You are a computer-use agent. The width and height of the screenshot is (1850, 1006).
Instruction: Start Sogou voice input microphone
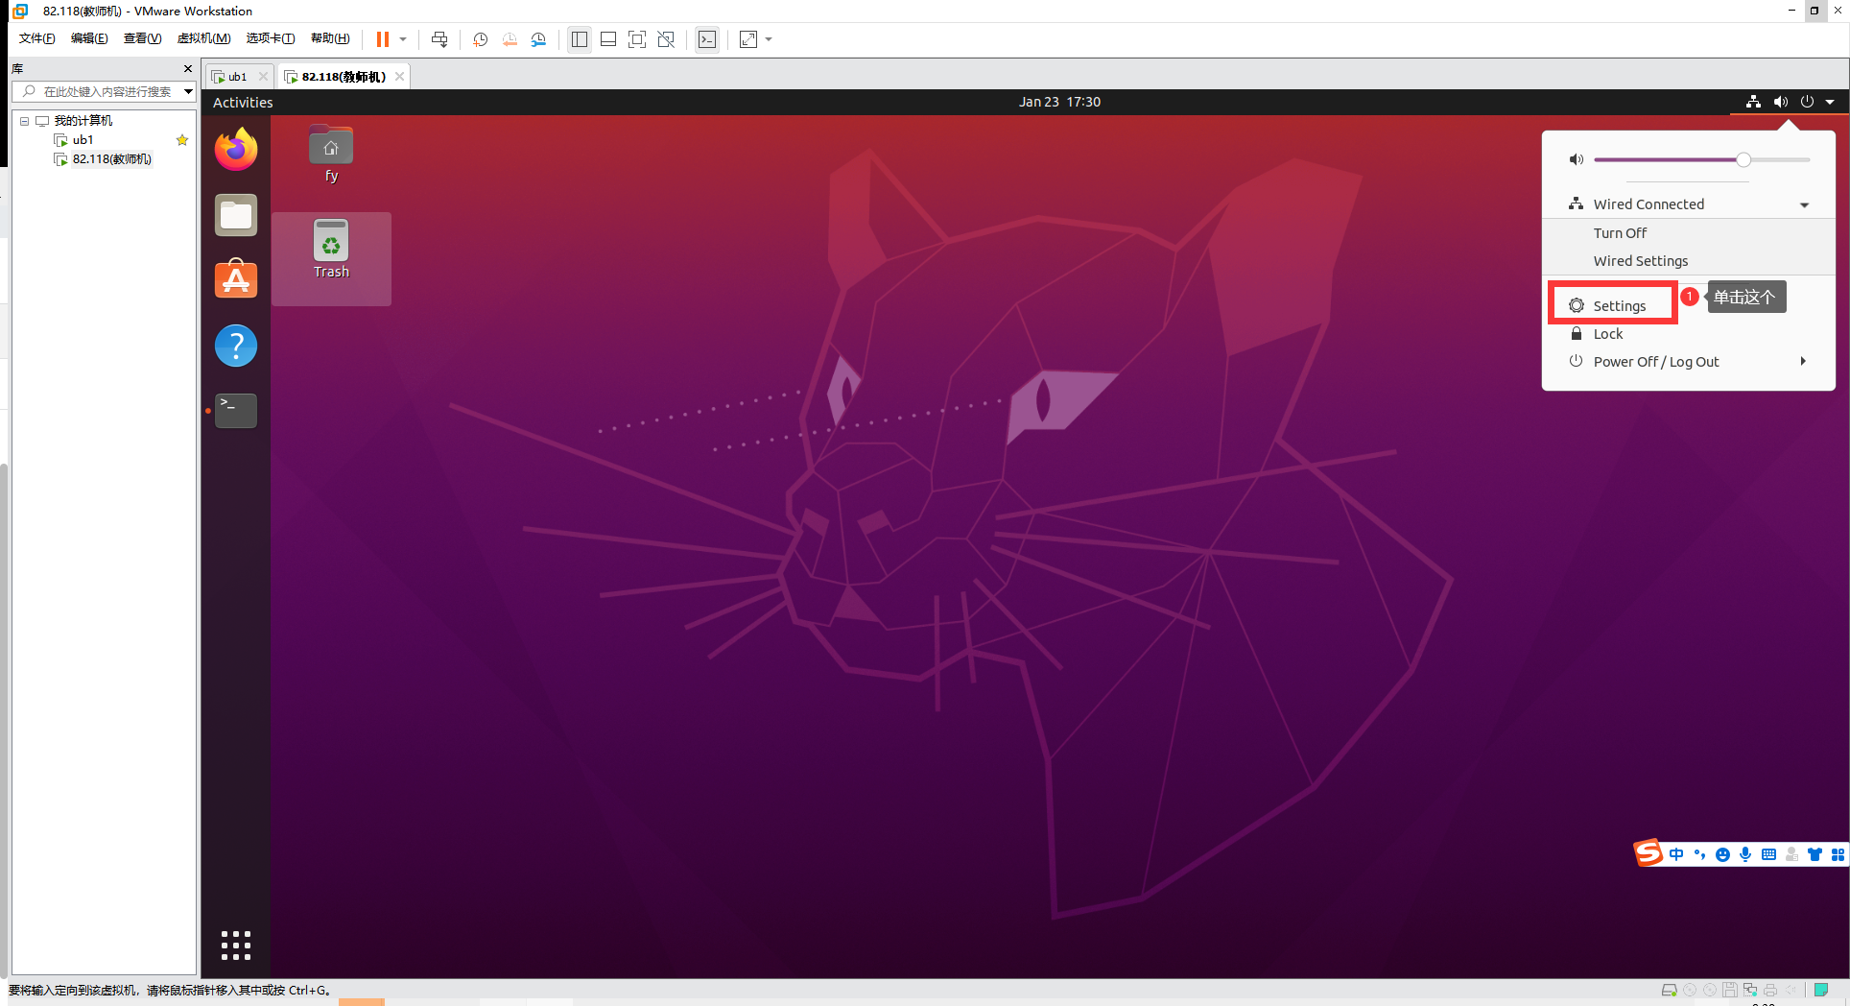(1745, 854)
